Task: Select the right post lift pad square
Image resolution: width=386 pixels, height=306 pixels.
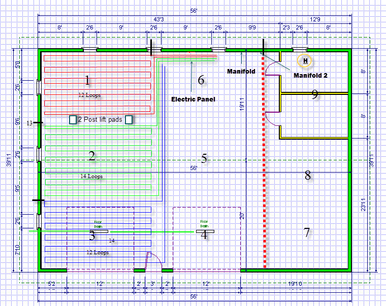Action: click(129, 119)
